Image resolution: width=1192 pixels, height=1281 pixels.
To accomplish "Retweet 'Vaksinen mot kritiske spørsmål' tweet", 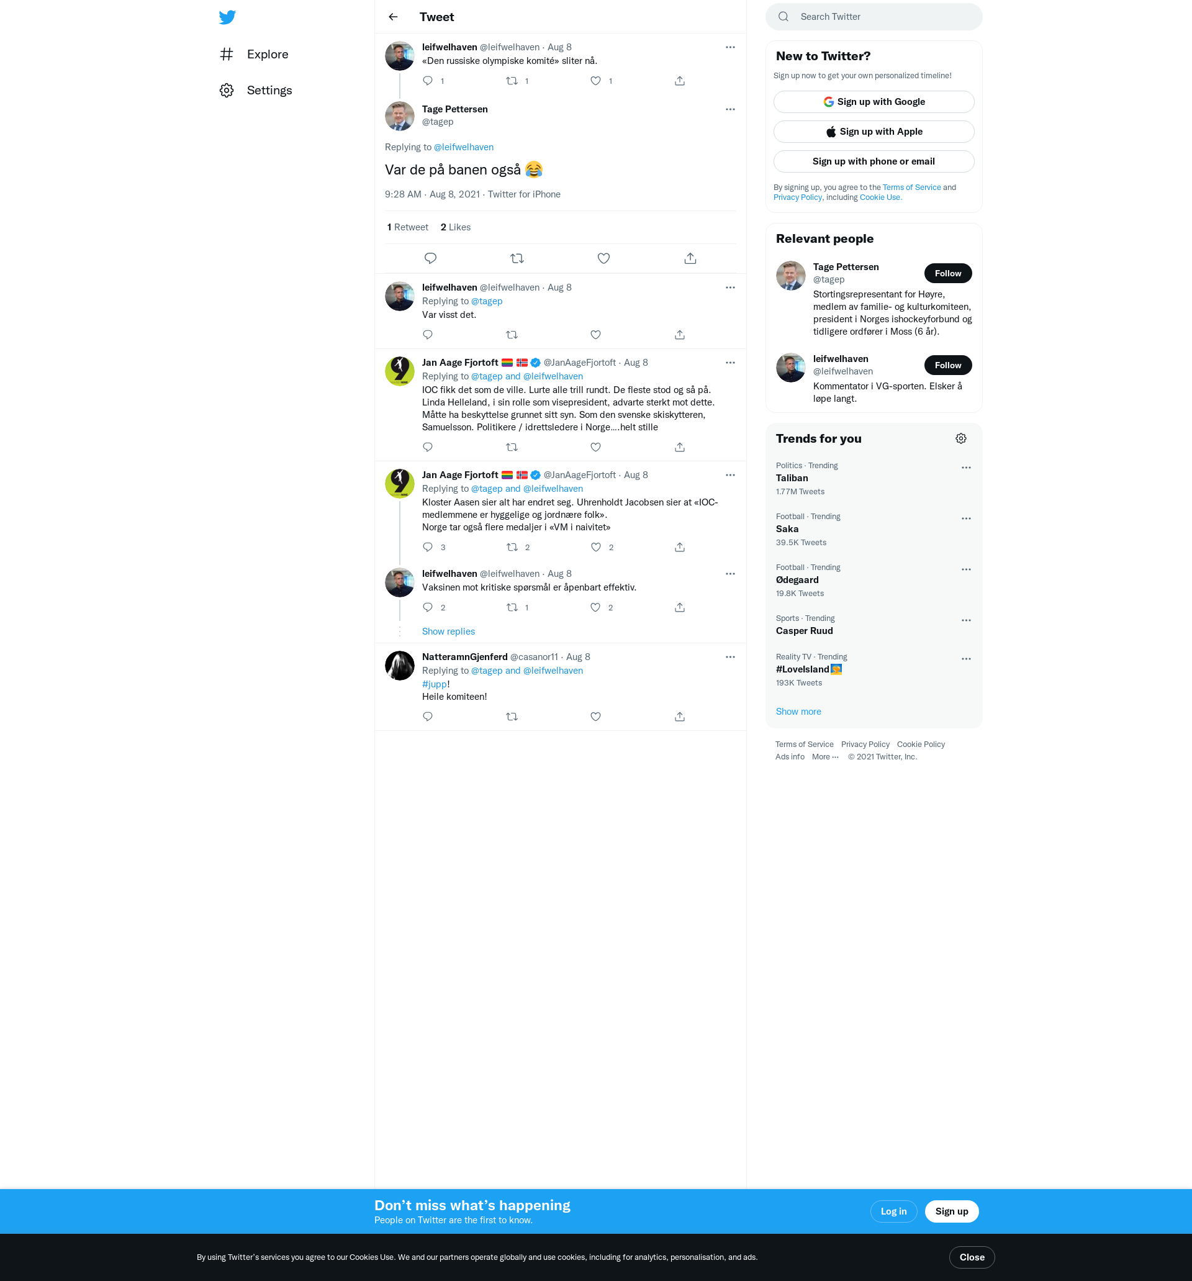I will pos(512,608).
